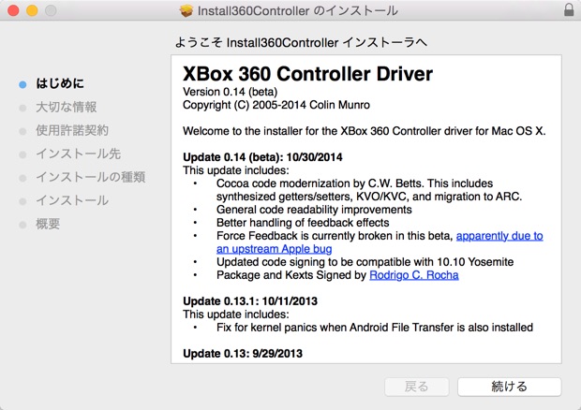This screenshot has height=410, width=581.
Task: Click the disabled 戻る (Back) button
Action: (417, 387)
